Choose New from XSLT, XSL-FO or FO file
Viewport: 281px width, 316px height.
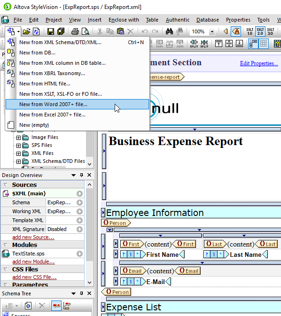(78, 94)
